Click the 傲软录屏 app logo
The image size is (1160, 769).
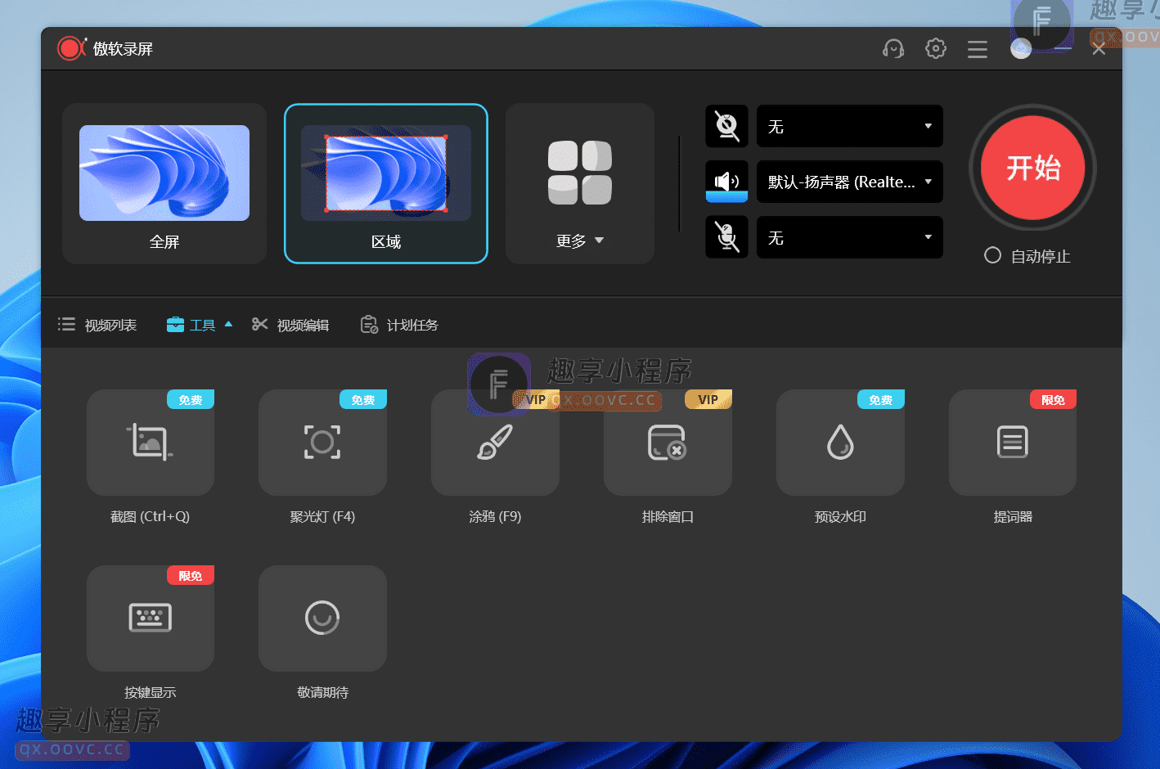[x=72, y=48]
